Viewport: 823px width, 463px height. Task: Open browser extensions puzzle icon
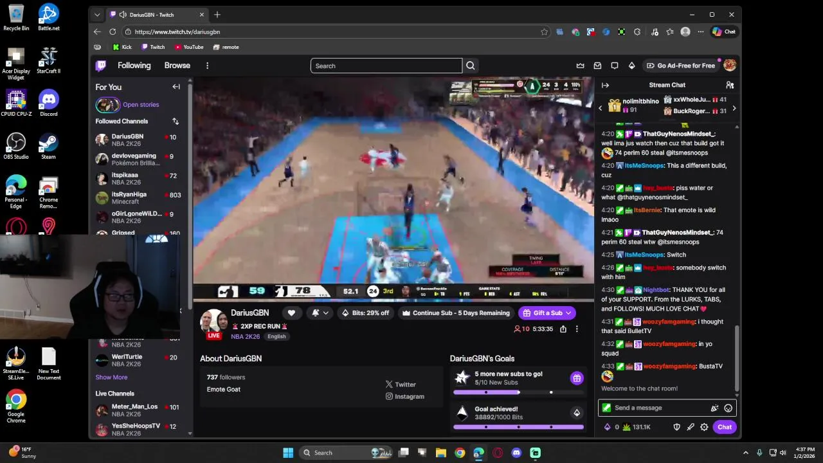pyautogui.click(x=637, y=32)
